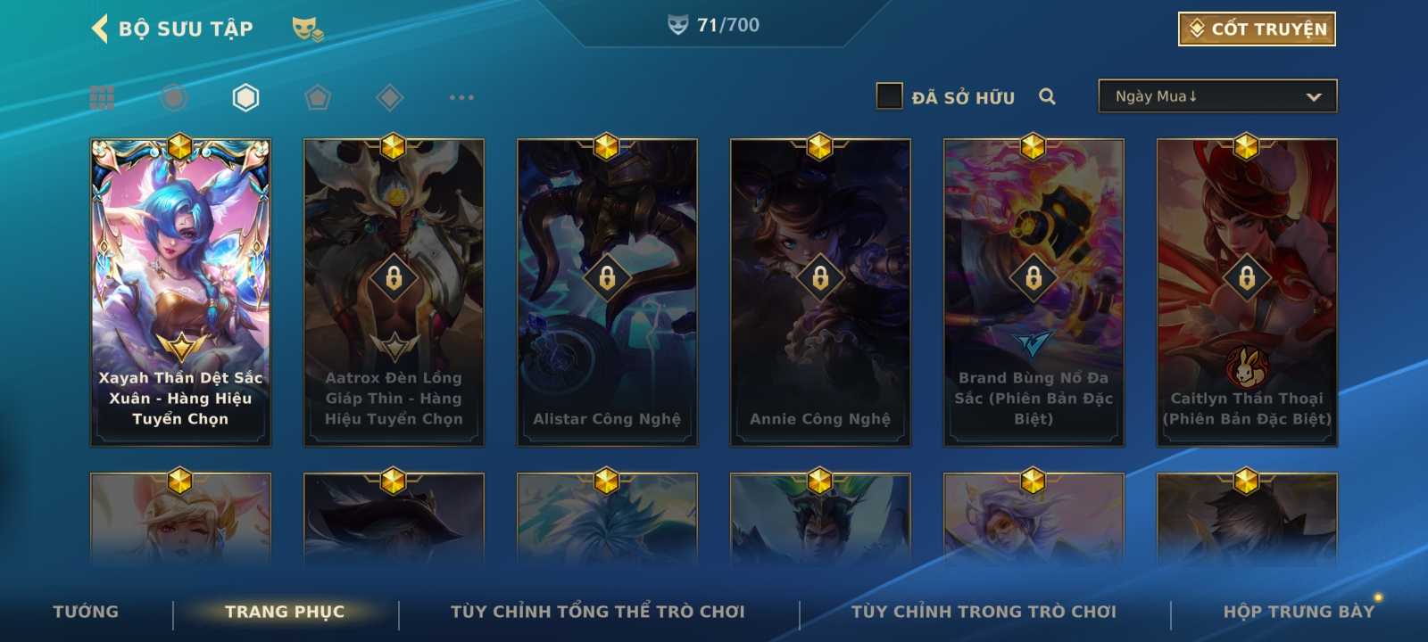The image size is (1428, 642).
Task: Select the grid all-rarities filter icon
Action: [x=102, y=97]
